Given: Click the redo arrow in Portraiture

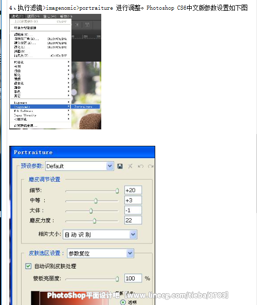Looking at the screenshot, I should point(151,166).
